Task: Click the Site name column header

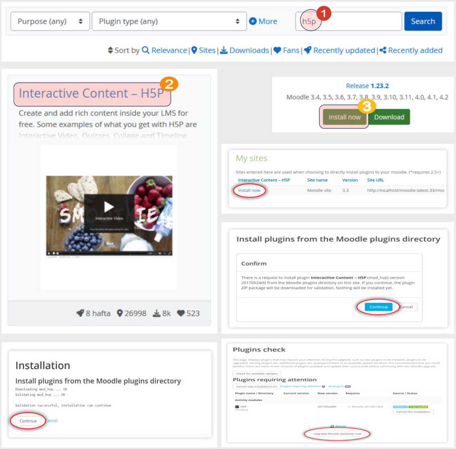Action: pos(317,180)
